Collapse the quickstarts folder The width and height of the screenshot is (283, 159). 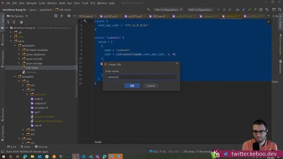pos(15,45)
